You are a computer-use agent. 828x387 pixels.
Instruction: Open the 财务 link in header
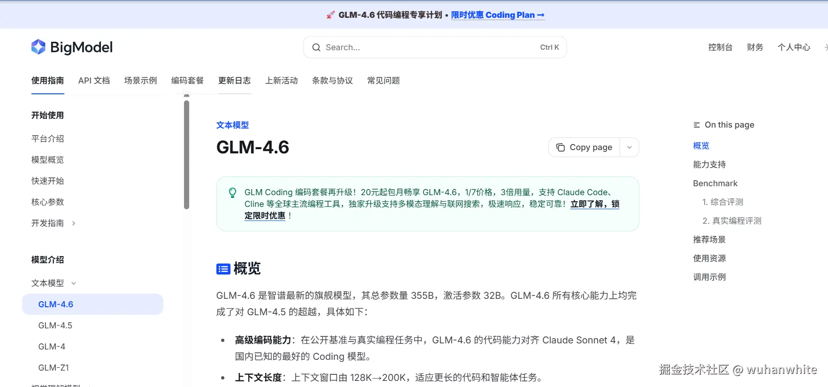coord(755,47)
